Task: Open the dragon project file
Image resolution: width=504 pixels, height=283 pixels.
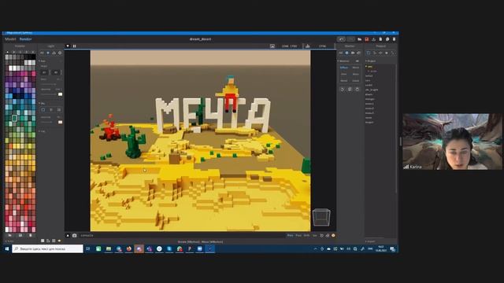Action: point(369,94)
